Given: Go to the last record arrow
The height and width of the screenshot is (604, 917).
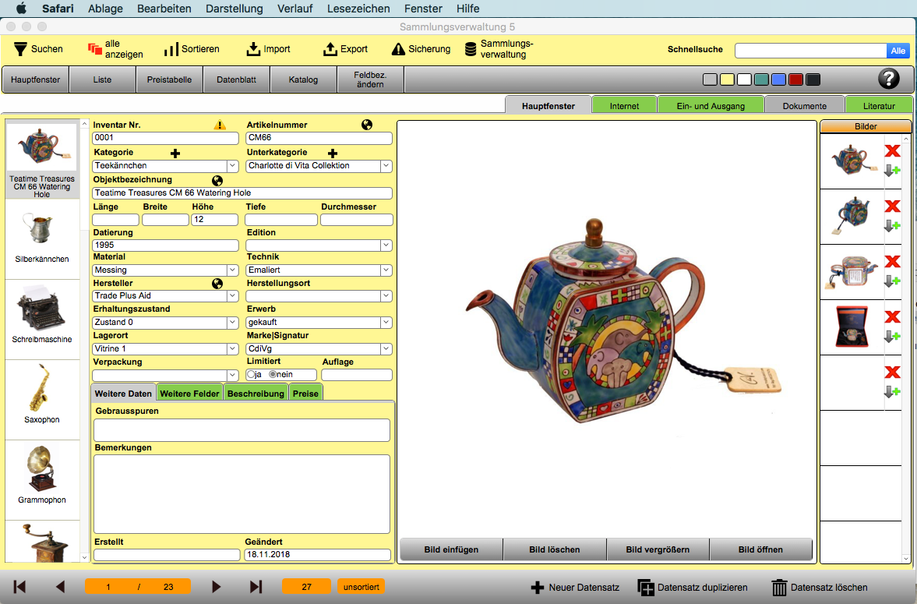Looking at the screenshot, I should click(256, 587).
